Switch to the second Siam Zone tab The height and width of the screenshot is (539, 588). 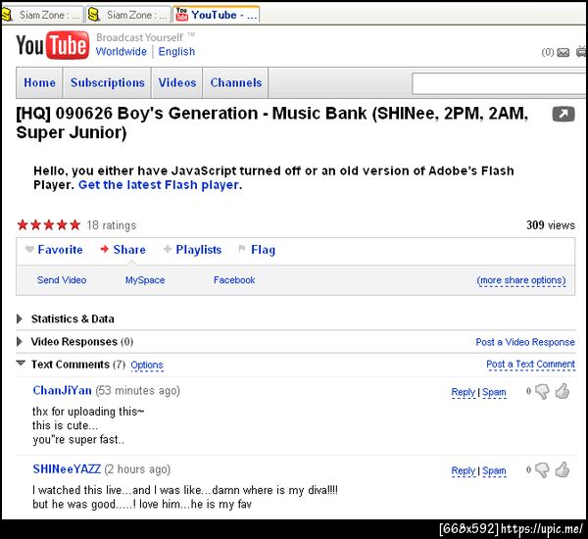click(128, 15)
